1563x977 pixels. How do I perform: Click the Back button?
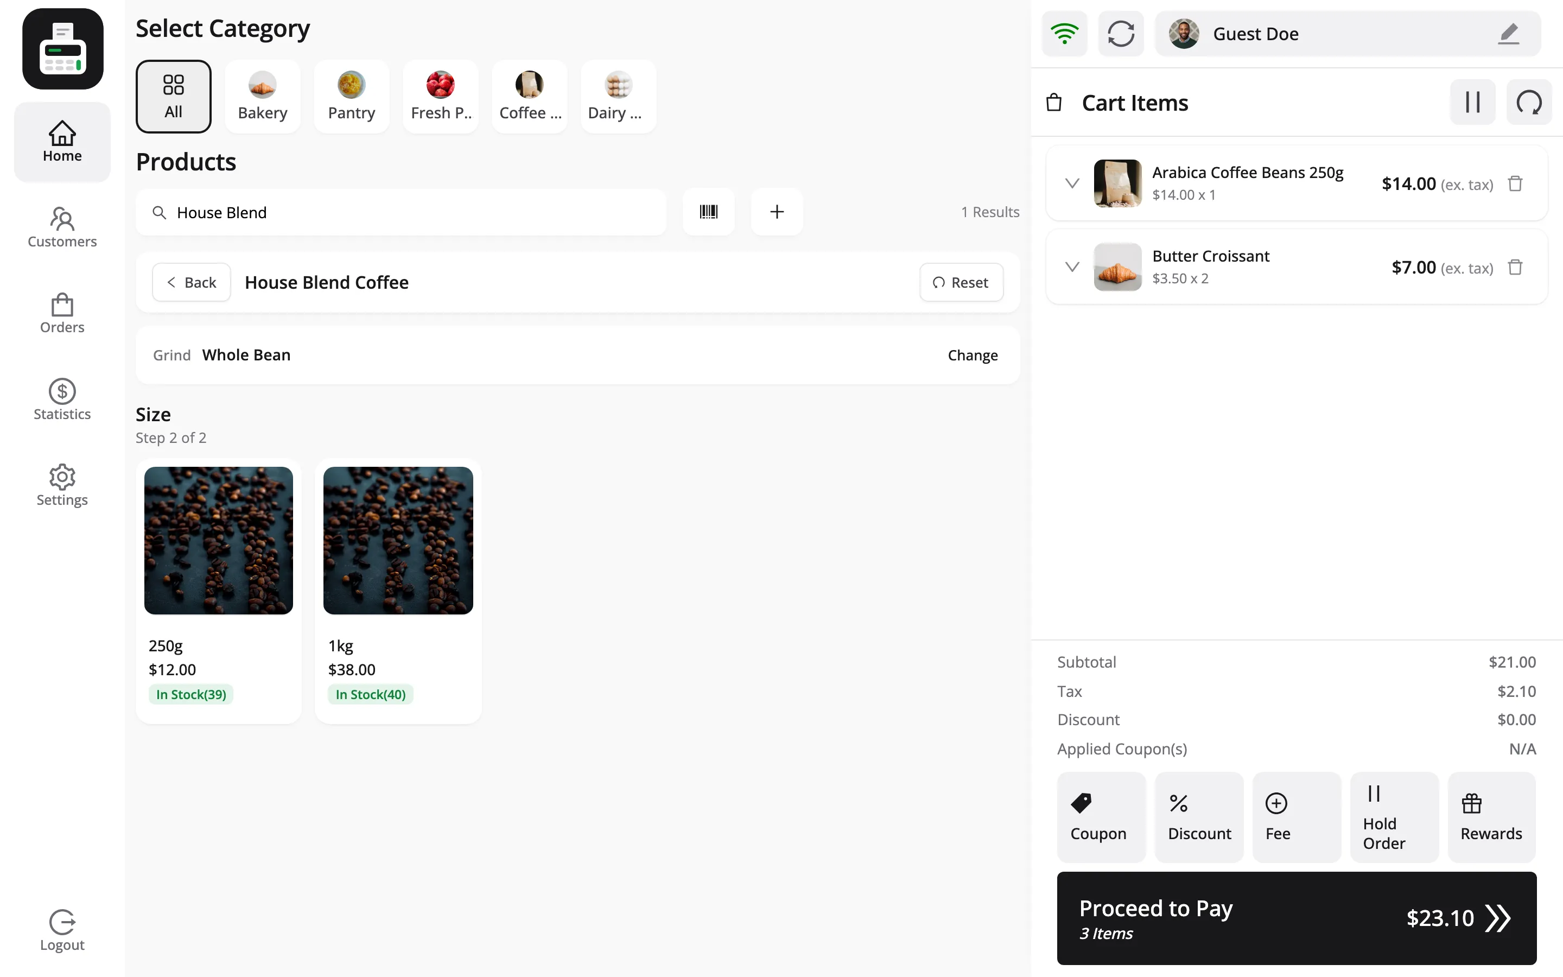pyautogui.click(x=191, y=282)
